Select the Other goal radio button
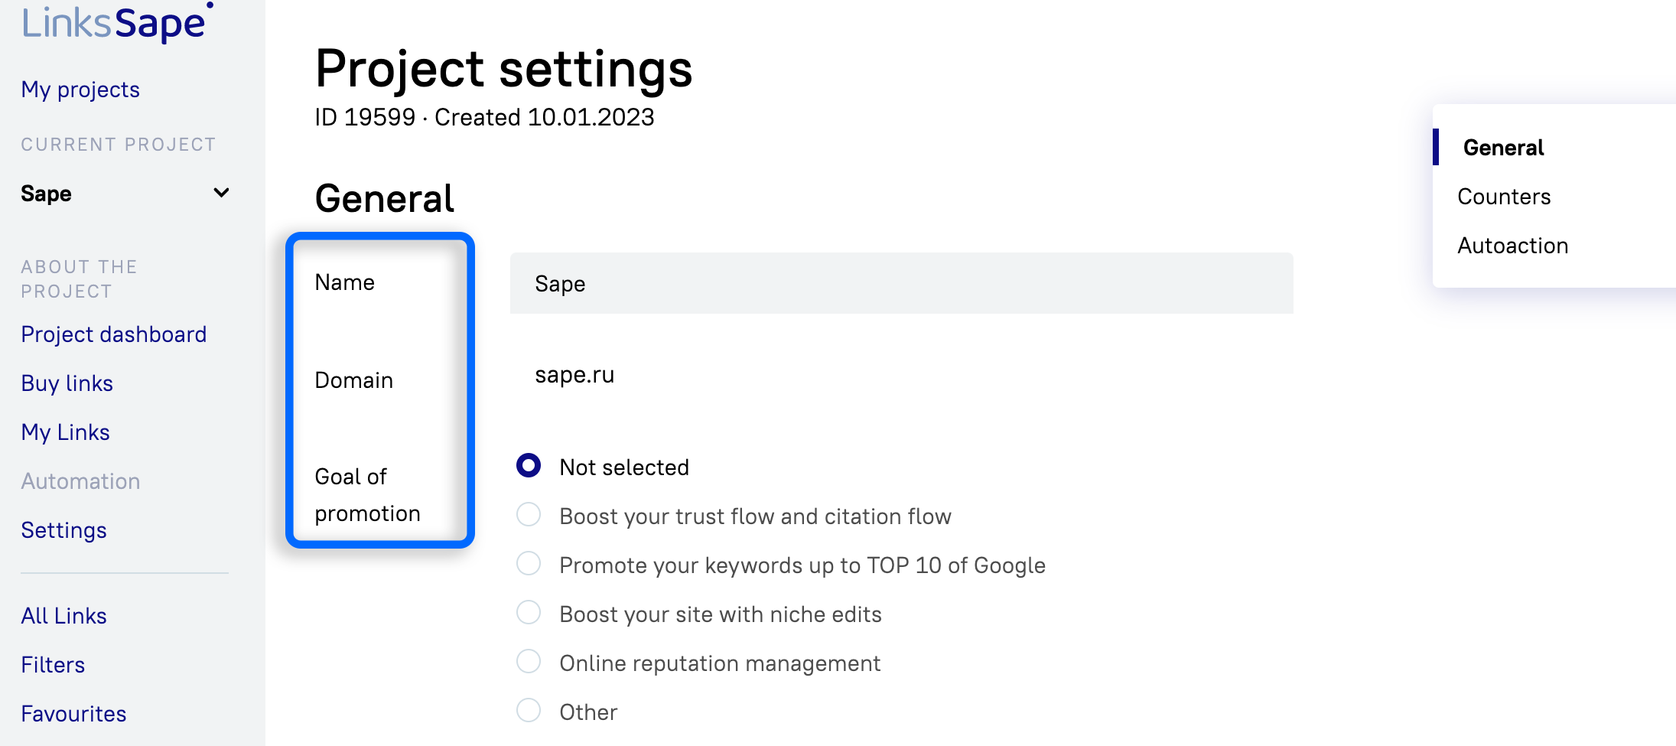 click(x=529, y=711)
